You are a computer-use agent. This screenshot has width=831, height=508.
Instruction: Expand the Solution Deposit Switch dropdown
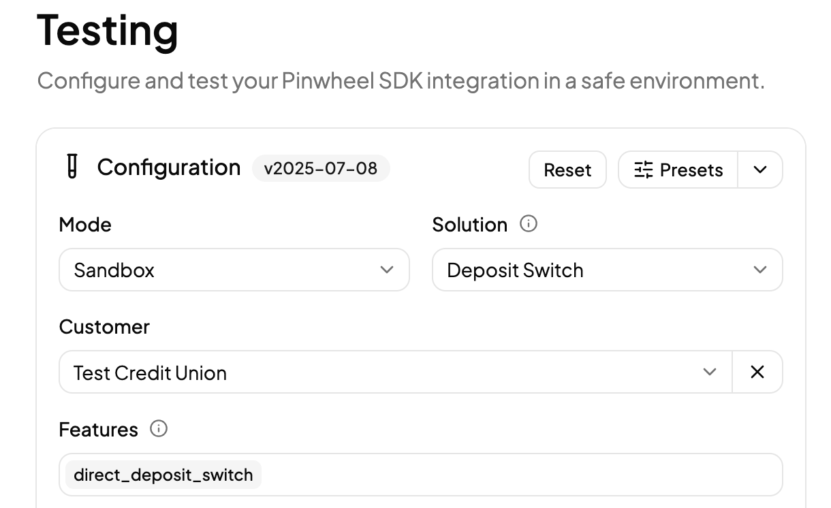click(x=608, y=270)
